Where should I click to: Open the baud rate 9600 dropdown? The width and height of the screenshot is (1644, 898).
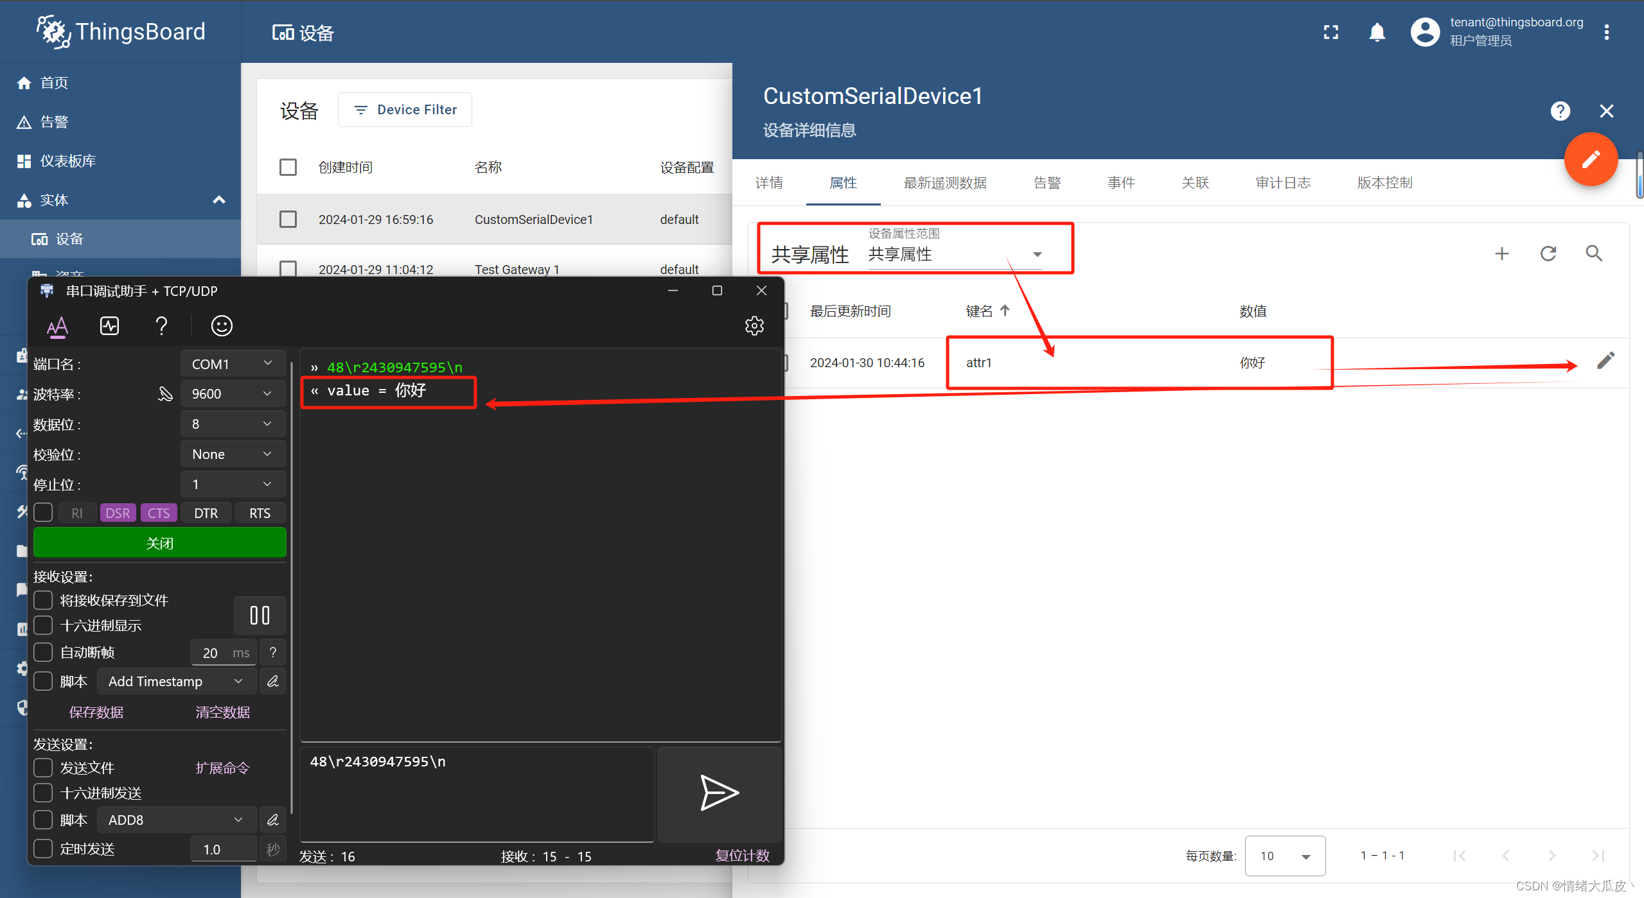(232, 393)
